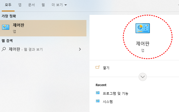This screenshot has height=112, width=179.
Task: Expand the 제어판 web result arrow
Action: coord(80,49)
